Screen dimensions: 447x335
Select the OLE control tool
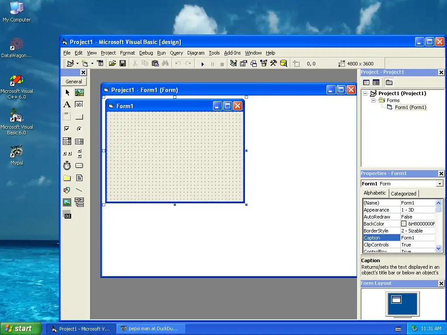coord(67,215)
